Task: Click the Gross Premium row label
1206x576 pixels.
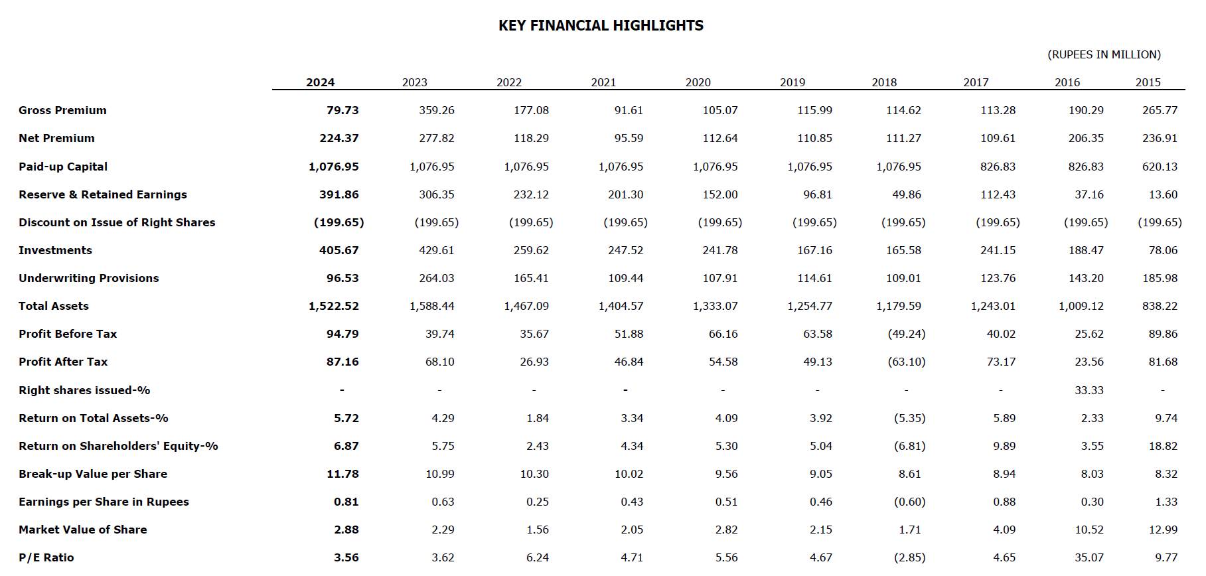Action: coord(62,110)
